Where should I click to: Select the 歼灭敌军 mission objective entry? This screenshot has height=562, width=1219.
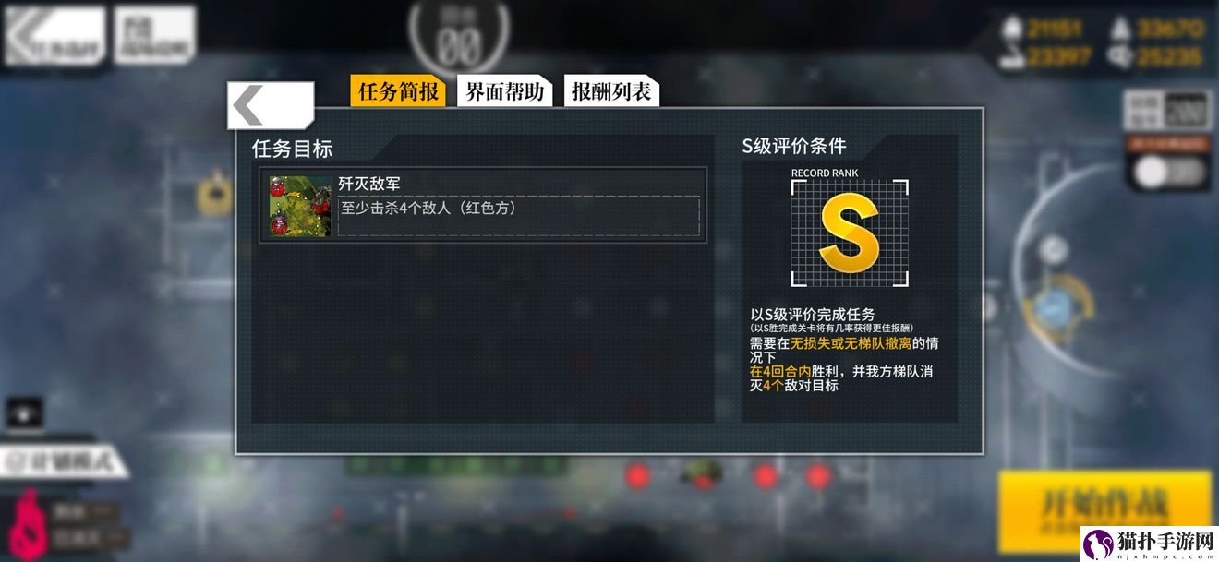point(484,205)
